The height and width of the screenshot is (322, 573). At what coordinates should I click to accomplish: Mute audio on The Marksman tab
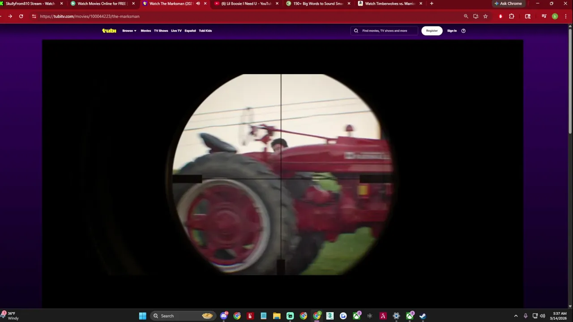coord(198,4)
